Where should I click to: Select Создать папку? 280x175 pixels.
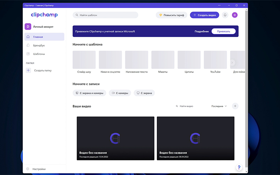(43, 70)
